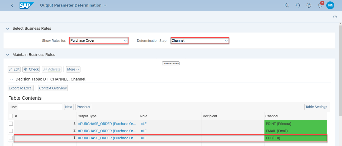Click the back navigation arrow
The image size is (342, 146).
coord(12,5)
